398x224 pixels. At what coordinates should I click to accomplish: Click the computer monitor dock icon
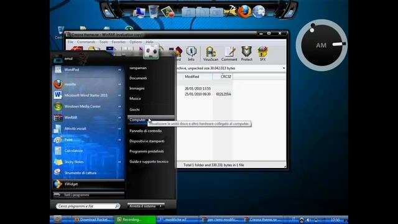(x=139, y=12)
